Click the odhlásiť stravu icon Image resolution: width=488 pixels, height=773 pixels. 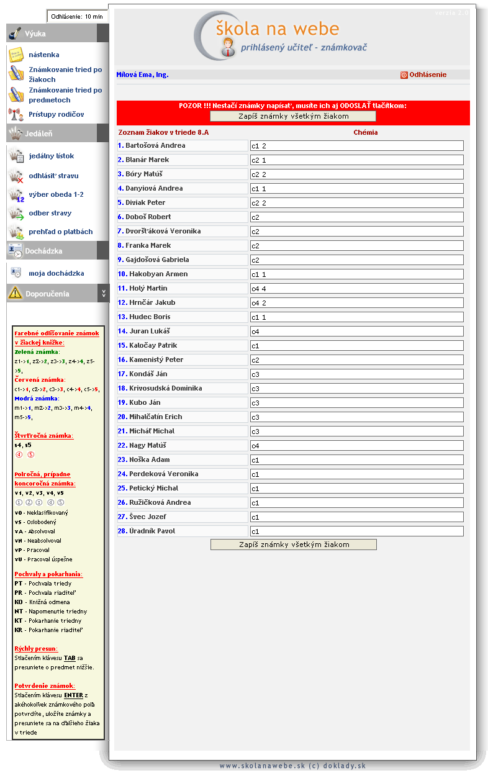(17, 176)
